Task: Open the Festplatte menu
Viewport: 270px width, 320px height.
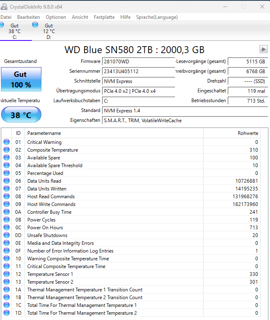Action: click(x=104, y=17)
